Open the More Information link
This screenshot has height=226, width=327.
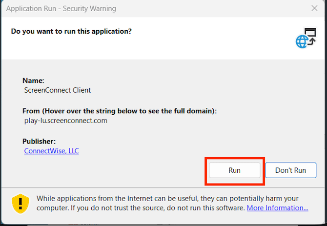point(277,208)
